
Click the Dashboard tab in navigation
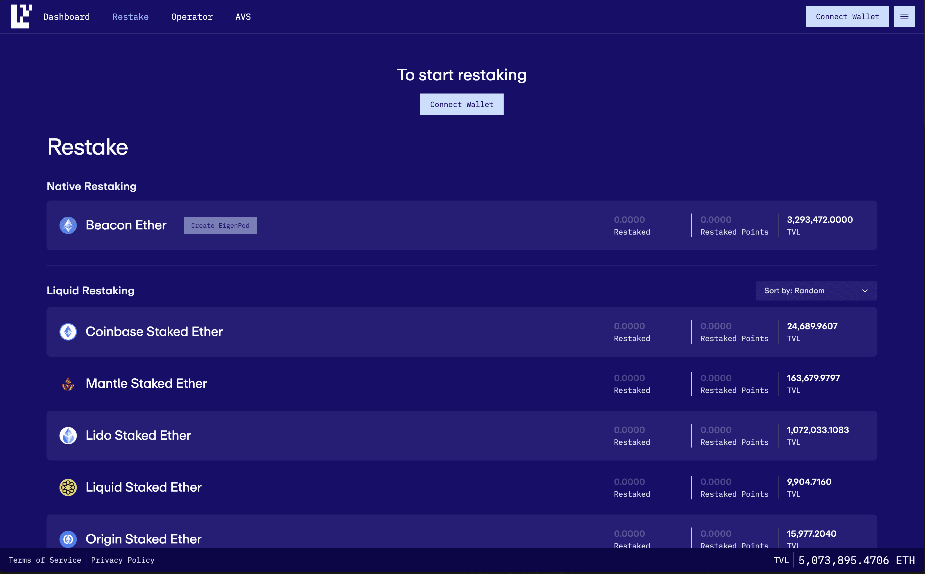(66, 16)
